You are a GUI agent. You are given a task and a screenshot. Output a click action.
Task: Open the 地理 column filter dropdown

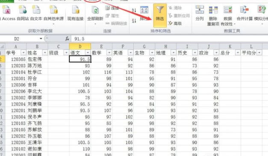point(174,53)
